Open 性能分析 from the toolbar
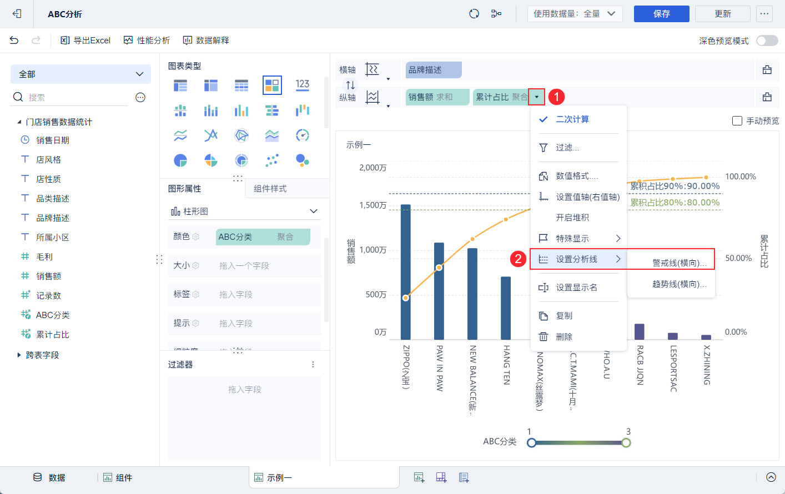This screenshot has width=785, height=494. [x=147, y=41]
